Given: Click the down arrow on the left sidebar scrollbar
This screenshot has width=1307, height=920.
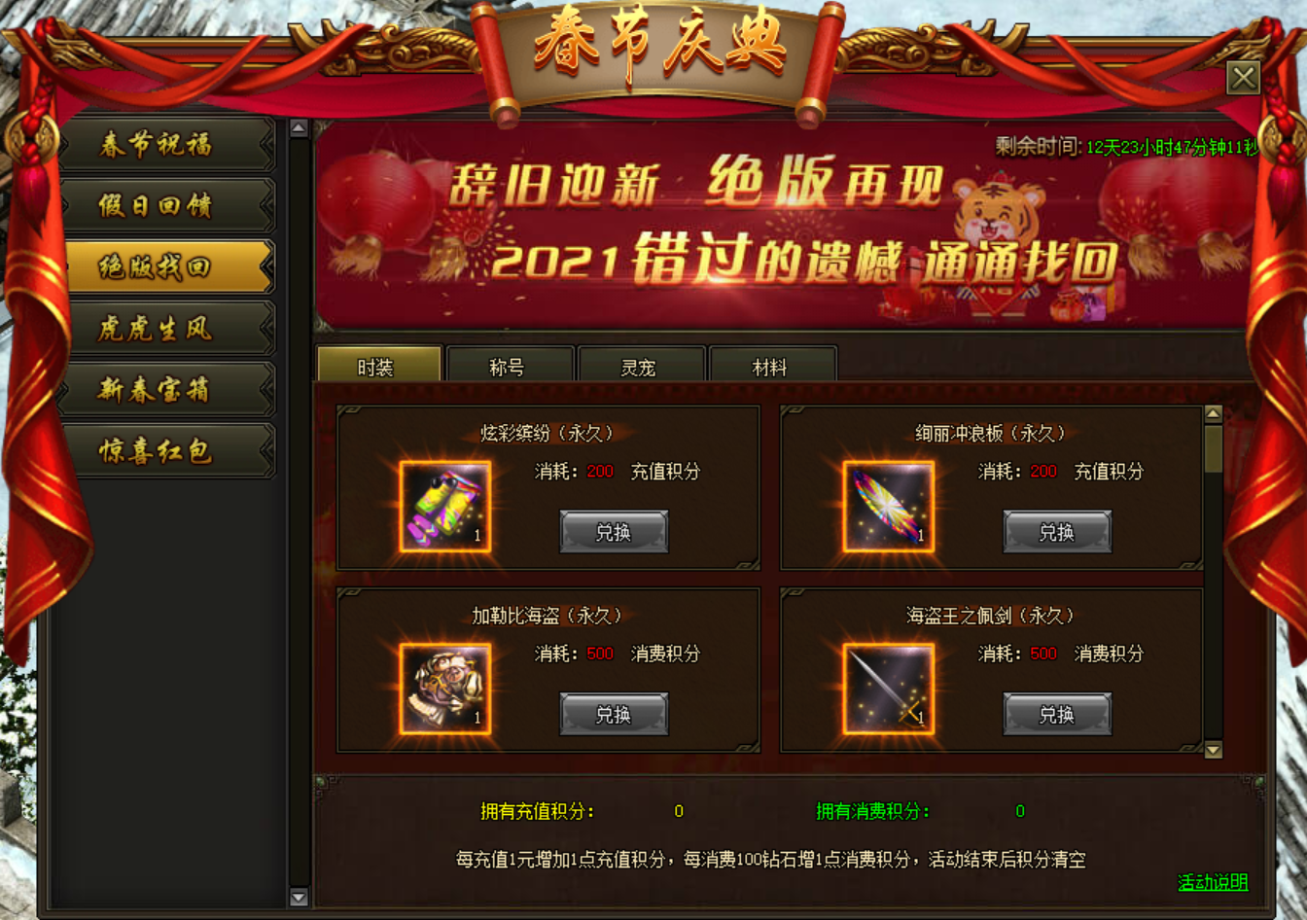Looking at the screenshot, I should tap(299, 897).
